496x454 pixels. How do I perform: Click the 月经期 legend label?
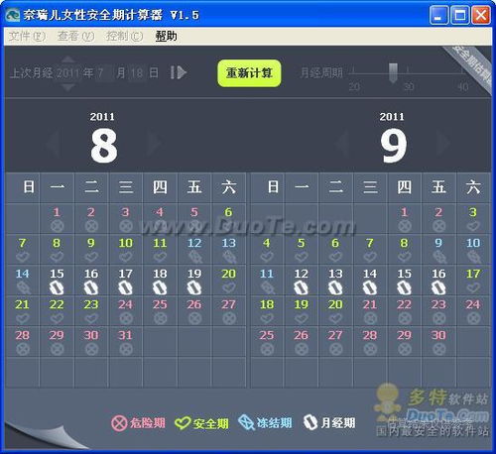338,423
